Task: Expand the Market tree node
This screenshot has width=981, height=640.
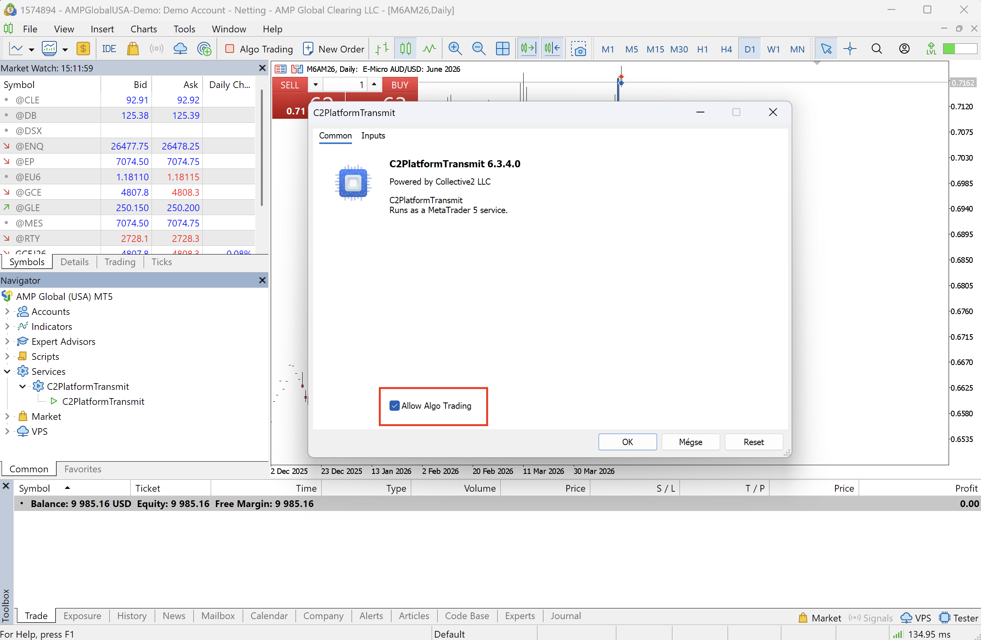Action: tap(7, 417)
